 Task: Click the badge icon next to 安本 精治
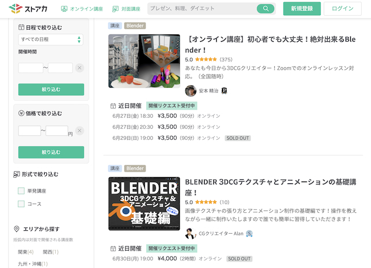coord(224,90)
